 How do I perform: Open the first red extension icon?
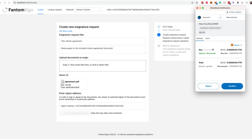pyautogui.click(x=202, y=2)
